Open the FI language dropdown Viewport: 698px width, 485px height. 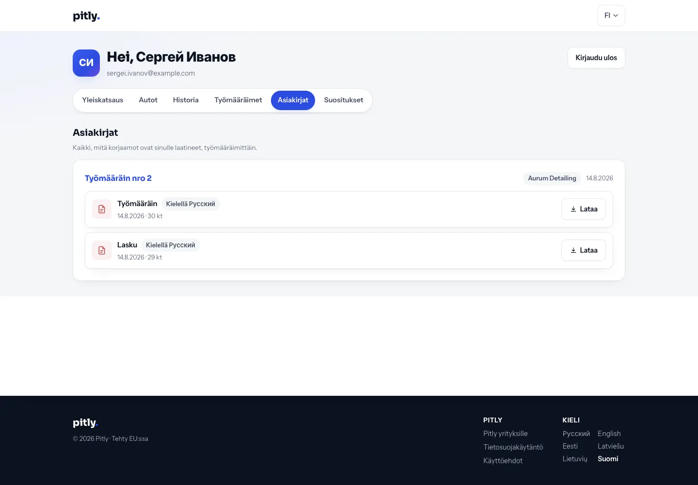(x=611, y=16)
